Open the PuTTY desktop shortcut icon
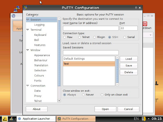 [x=17, y=9]
